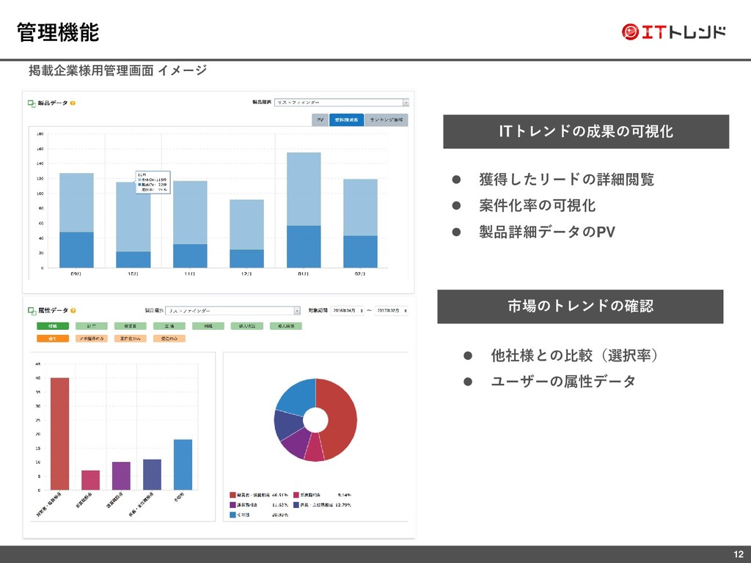
Task: Click the purple legend swatch at 11.63%
Action: (232, 505)
